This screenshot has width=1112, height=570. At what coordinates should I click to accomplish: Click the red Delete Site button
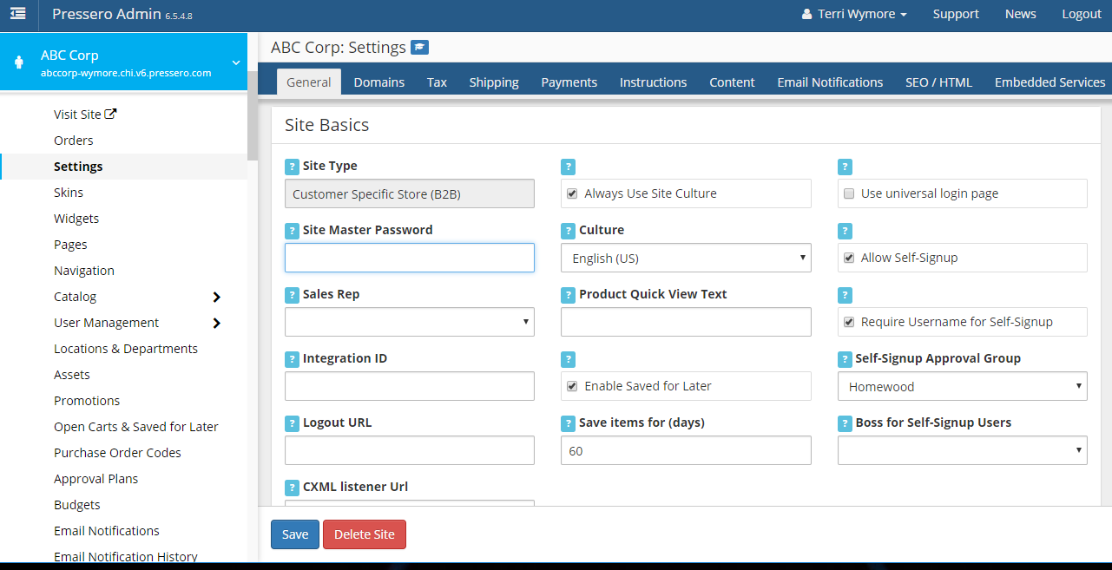tap(364, 534)
